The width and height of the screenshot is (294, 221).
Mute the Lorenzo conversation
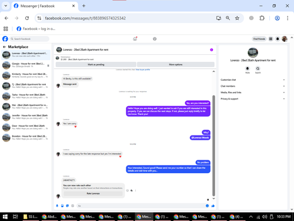point(248,68)
